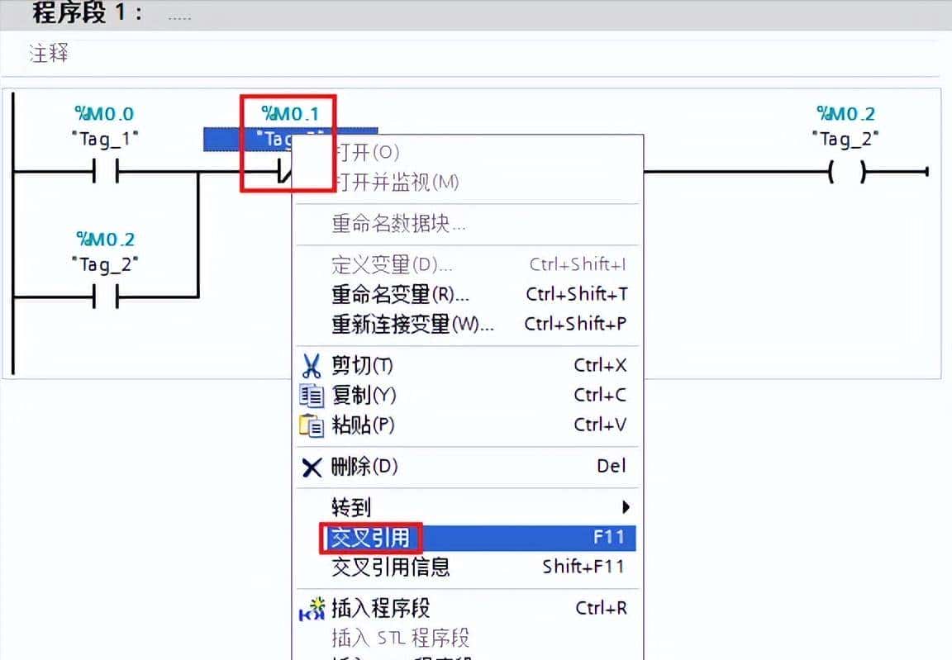
Task: Click the F11 shortcut text
Action: click(x=609, y=538)
